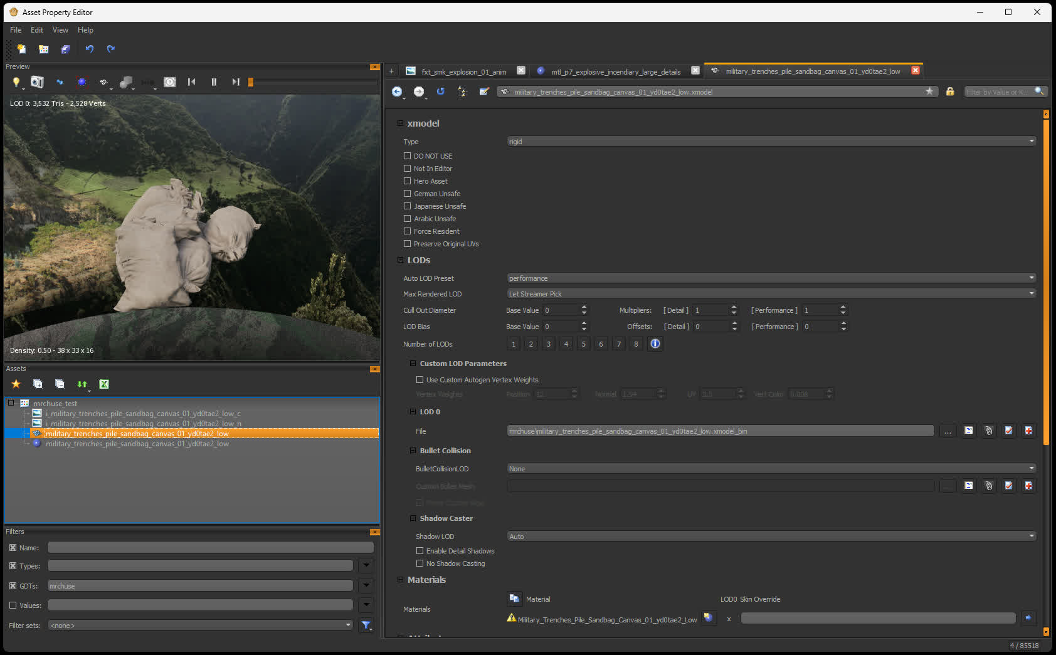Image resolution: width=1056 pixels, height=655 pixels.
Task: Open the View menu
Action: coord(60,30)
